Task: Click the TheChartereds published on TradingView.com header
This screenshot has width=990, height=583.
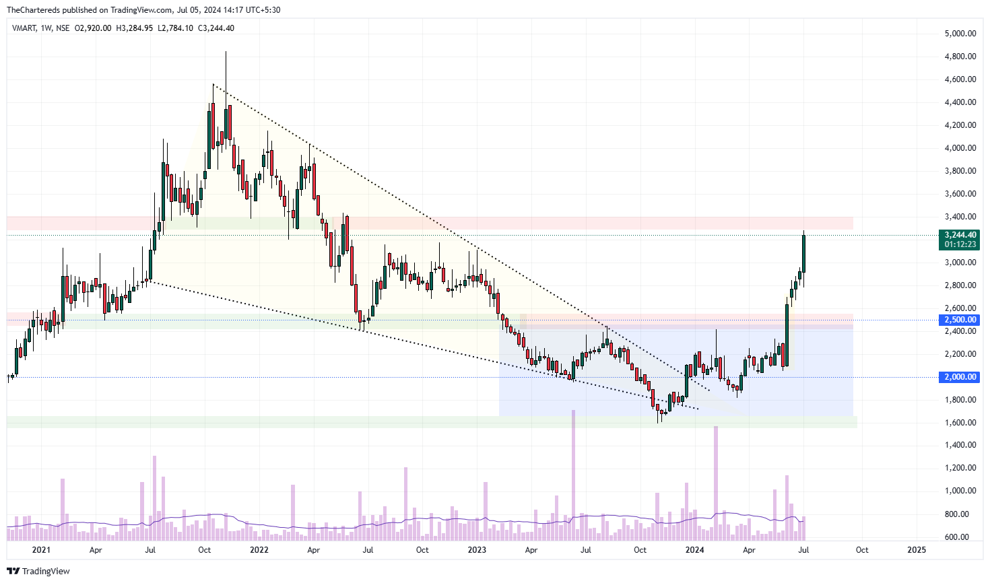Action: 143,10
